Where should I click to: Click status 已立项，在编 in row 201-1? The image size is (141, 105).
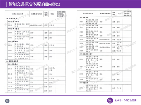click(x=52, y=69)
